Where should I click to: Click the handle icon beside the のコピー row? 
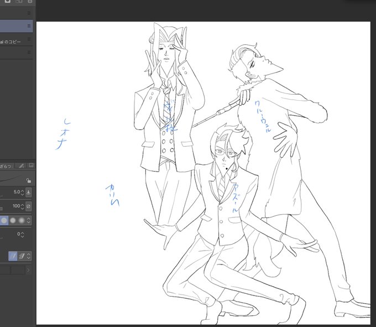click(29, 39)
